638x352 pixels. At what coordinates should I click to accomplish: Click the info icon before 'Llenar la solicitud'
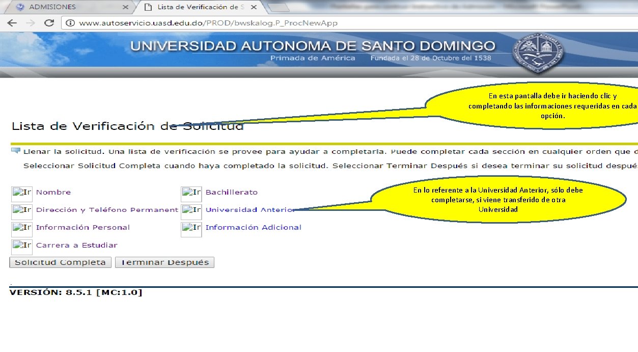coord(15,151)
